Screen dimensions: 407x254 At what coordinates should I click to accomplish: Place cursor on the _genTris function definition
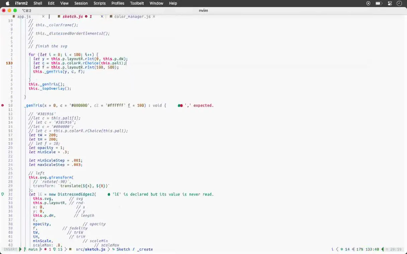pyautogui.click(x=33, y=105)
